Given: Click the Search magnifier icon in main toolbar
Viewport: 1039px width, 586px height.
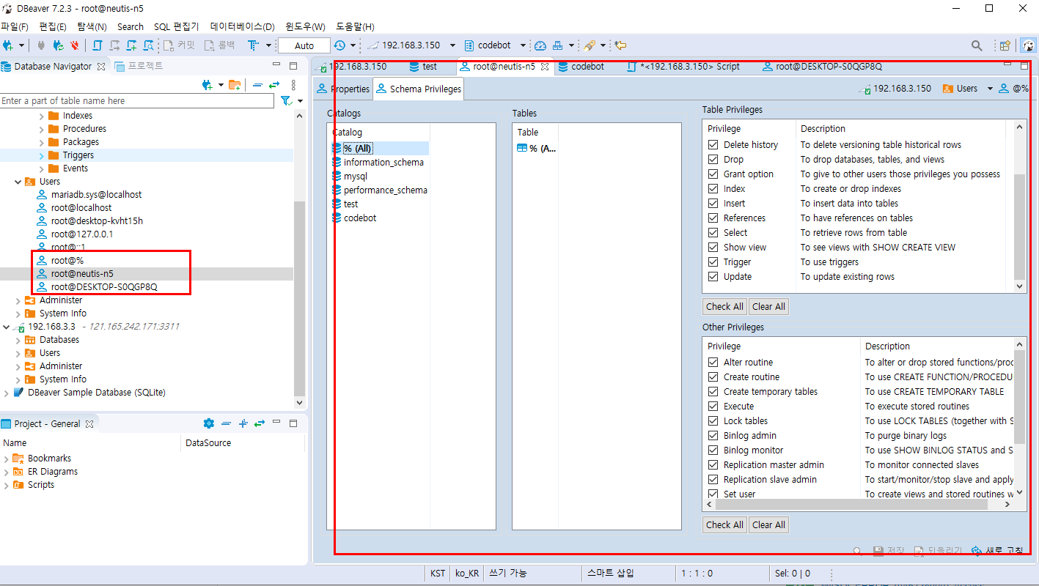Looking at the screenshot, I should pos(977,45).
